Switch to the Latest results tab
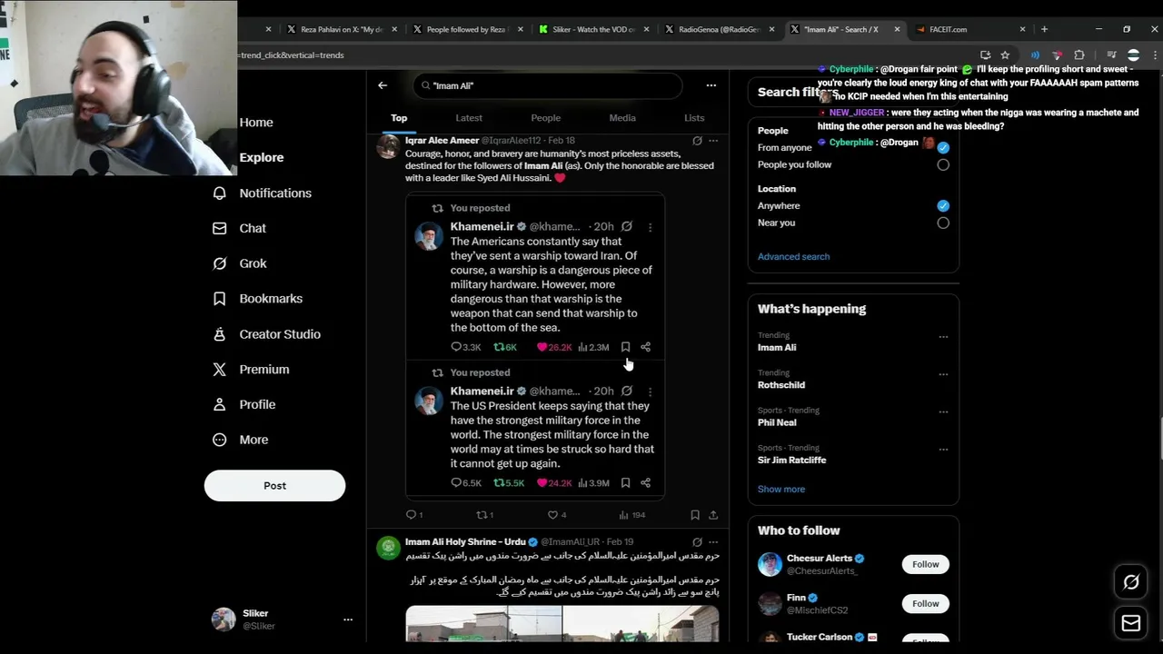1163x654 pixels. 469,118
